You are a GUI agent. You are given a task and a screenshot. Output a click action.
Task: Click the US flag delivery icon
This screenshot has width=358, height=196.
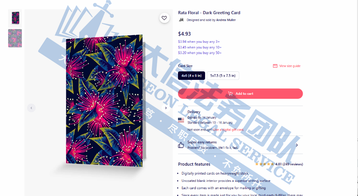[181, 120]
